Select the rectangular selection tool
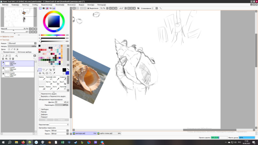The width and height of the screenshot is (258, 145). pyautogui.click(x=40, y=70)
